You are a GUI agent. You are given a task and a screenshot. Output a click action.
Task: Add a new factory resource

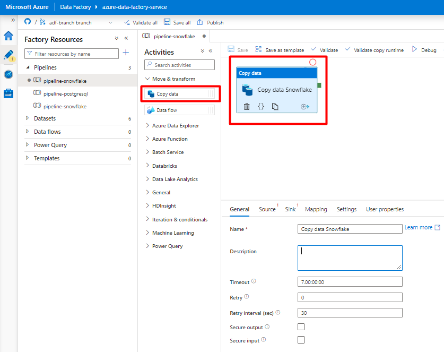tap(126, 53)
